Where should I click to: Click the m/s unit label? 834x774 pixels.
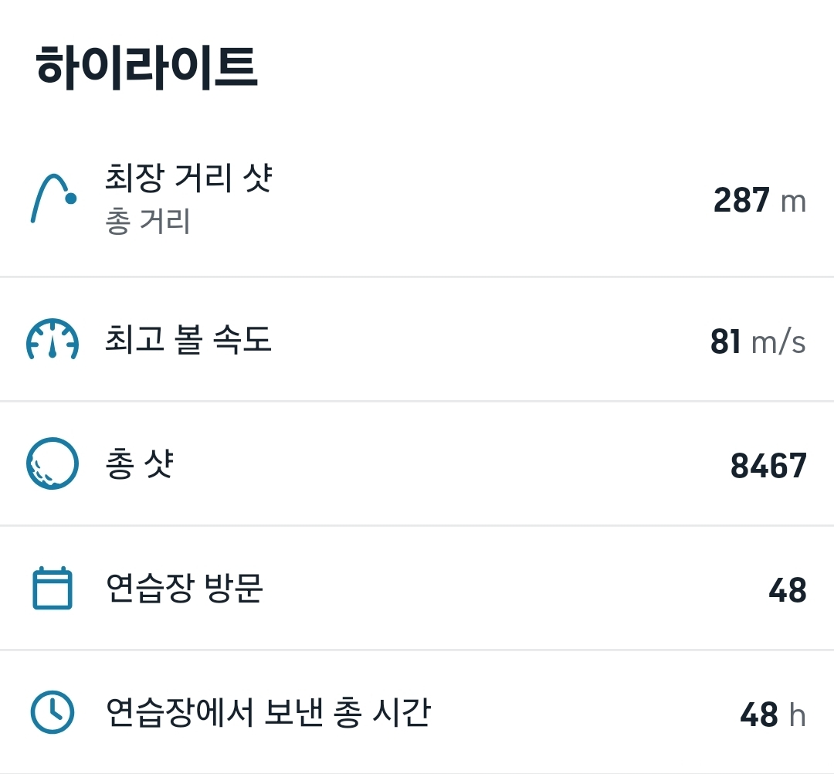[778, 341]
